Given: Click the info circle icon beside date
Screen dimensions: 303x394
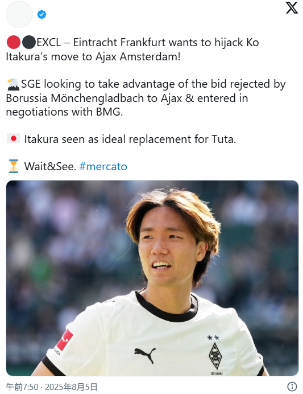Looking at the screenshot, I should click(292, 387).
